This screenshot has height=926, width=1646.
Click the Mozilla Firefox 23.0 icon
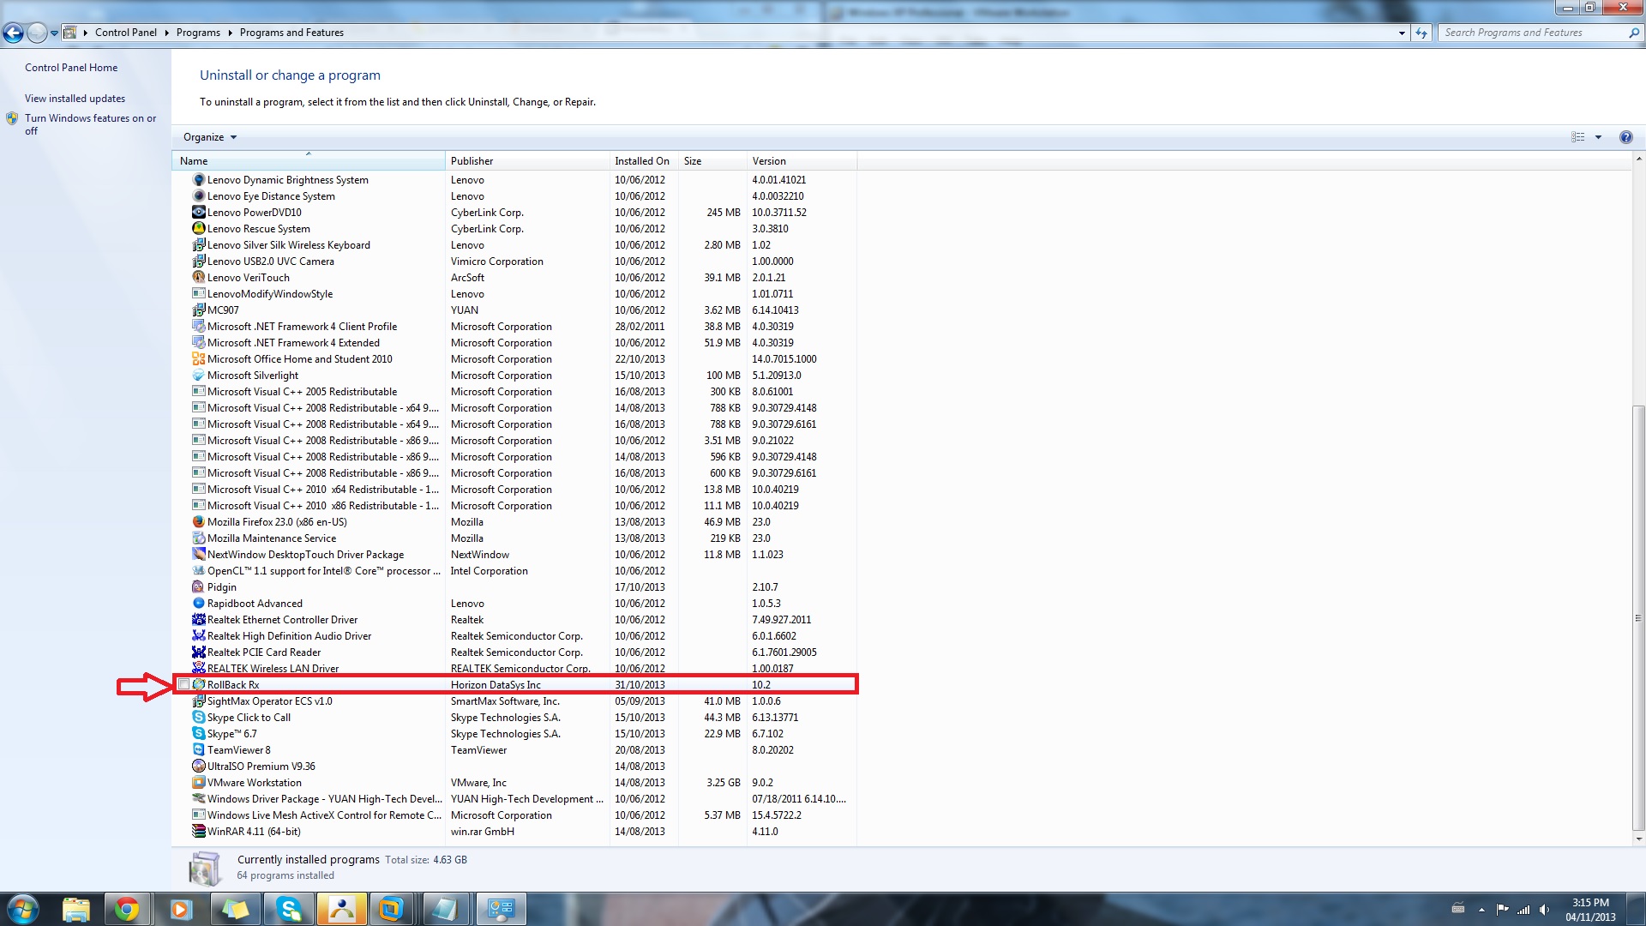coord(199,522)
